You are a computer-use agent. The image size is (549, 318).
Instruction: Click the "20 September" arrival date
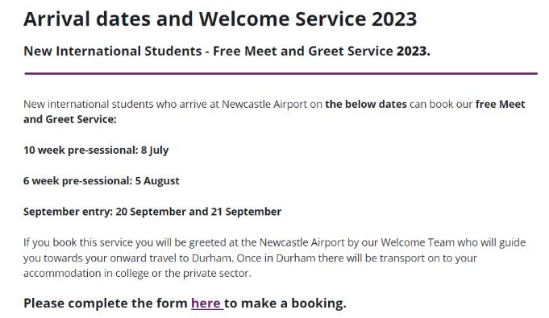pyautogui.click(x=151, y=212)
